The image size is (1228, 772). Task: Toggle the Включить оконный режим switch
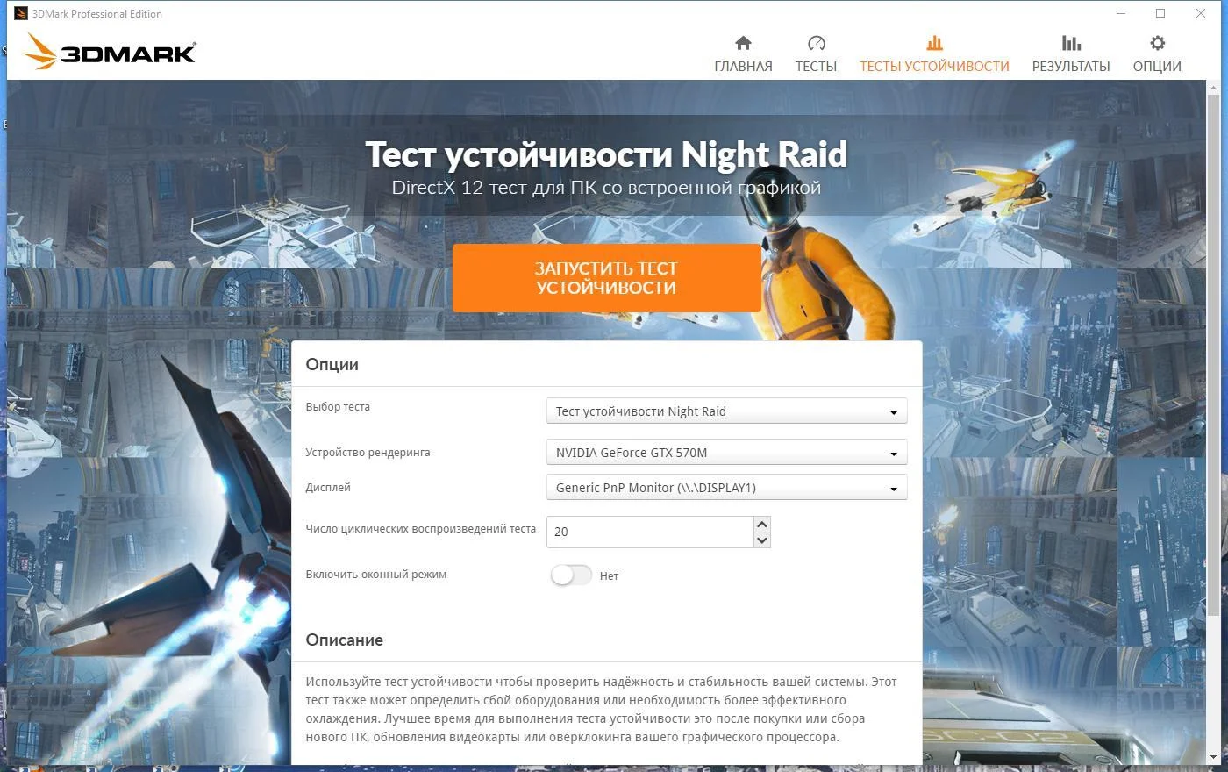coord(571,575)
